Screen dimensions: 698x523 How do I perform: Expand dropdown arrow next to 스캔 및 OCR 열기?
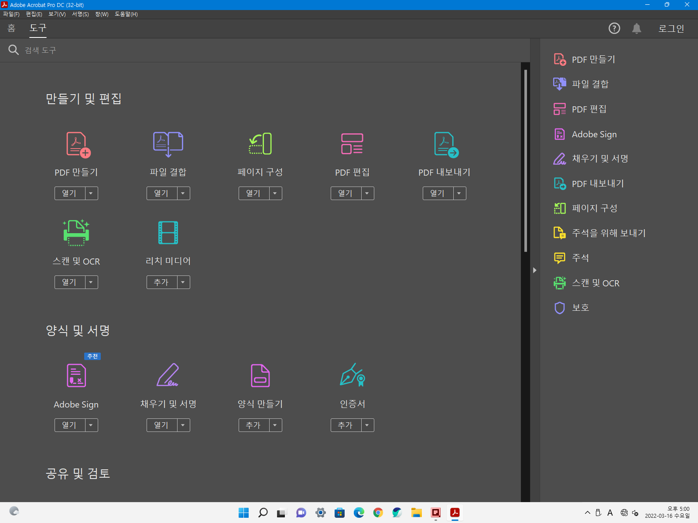pos(91,282)
